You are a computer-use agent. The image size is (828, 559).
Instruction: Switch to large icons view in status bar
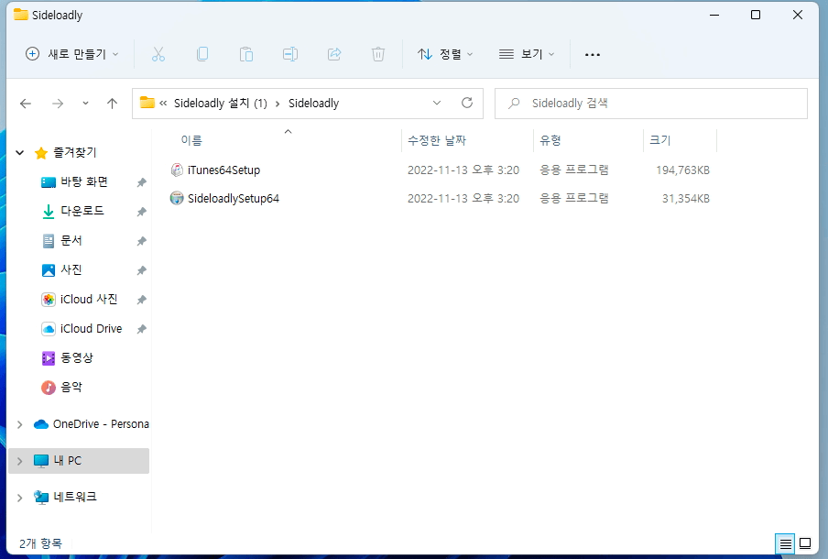[805, 543]
